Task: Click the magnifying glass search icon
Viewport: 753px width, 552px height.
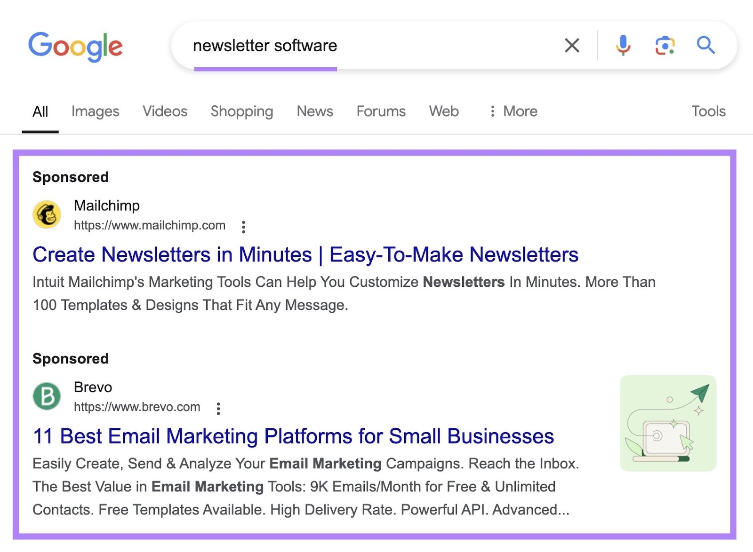Action: (x=705, y=46)
